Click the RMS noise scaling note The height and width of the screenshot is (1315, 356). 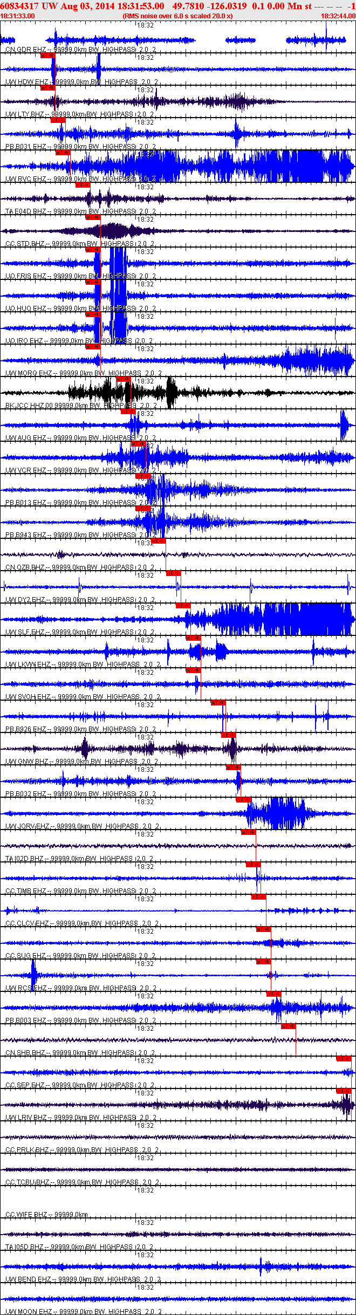click(x=178, y=16)
